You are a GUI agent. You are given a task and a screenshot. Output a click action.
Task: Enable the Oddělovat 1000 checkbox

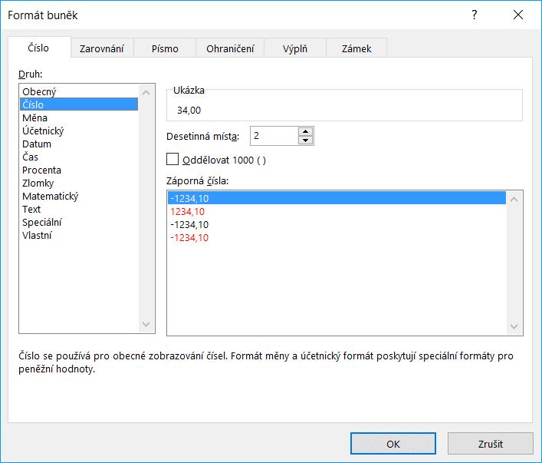point(172,160)
